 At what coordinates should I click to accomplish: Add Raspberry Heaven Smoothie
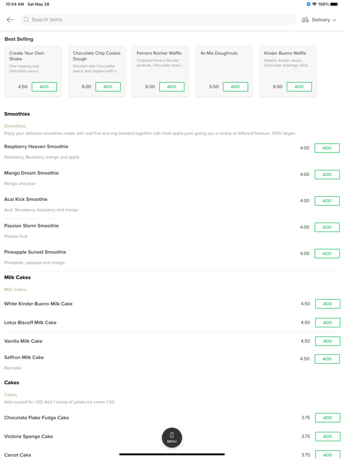tap(327, 148)
